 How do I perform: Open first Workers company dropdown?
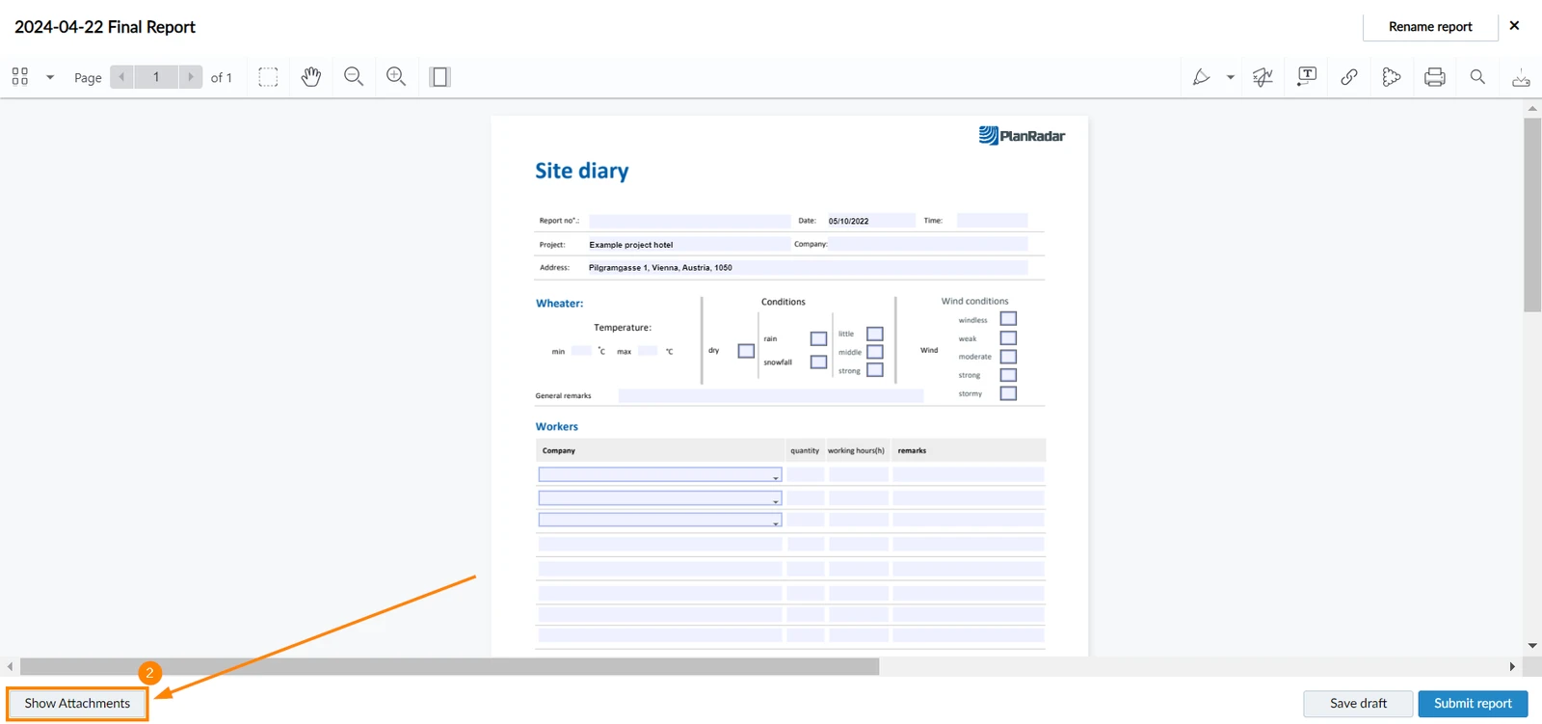tap(659, 474)
